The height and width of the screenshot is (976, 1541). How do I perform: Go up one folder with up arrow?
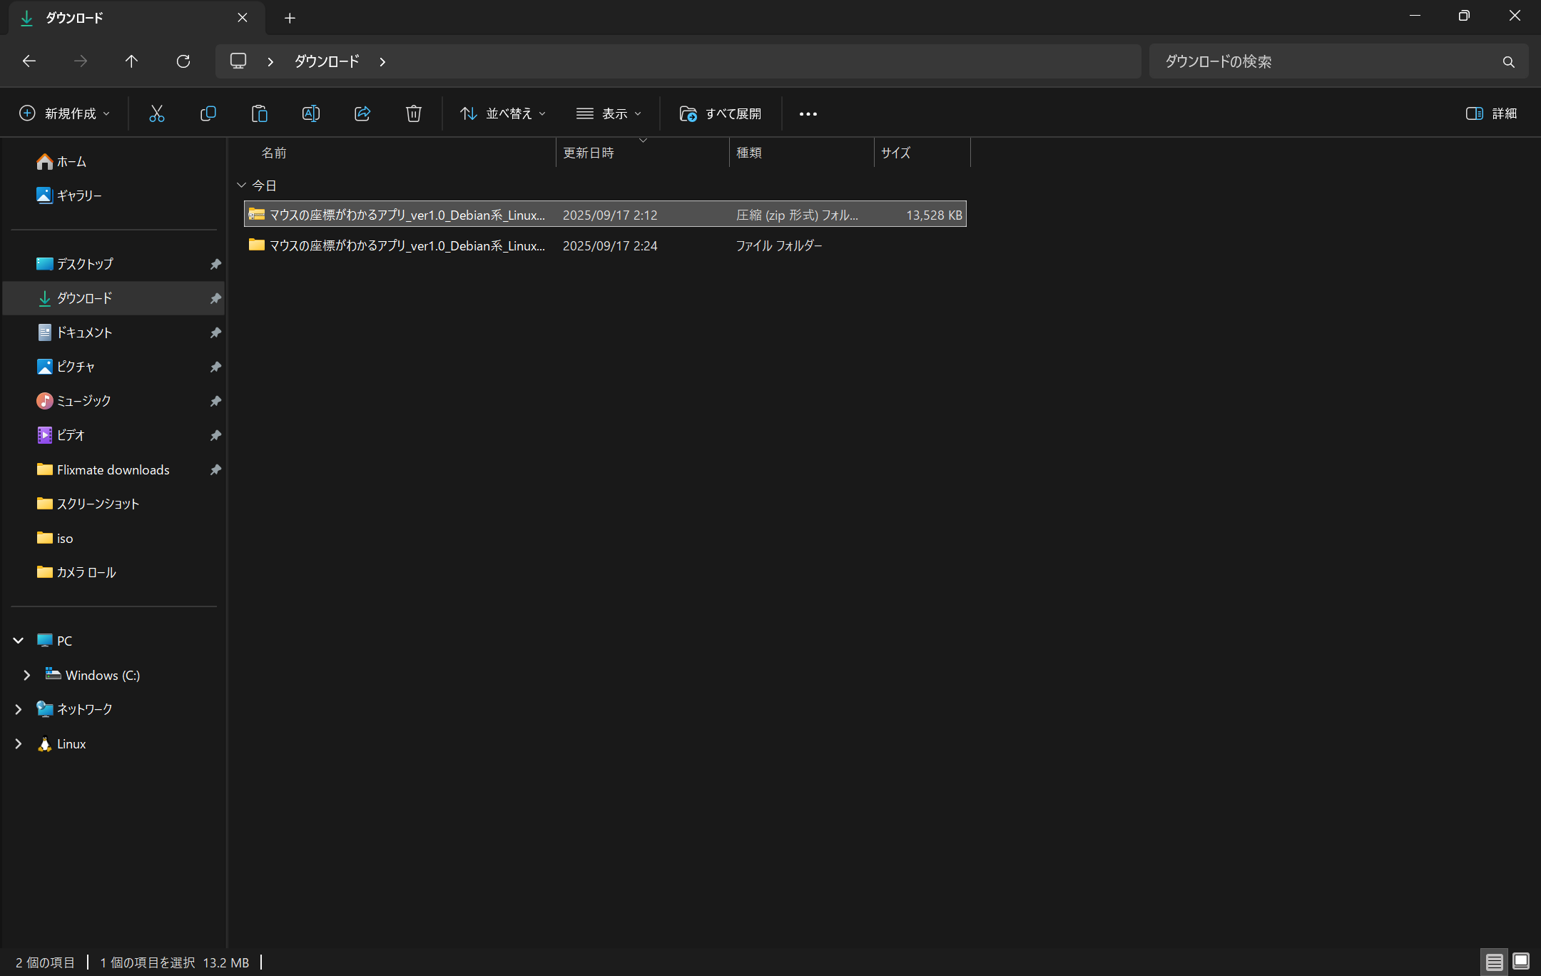pos(131,61)
